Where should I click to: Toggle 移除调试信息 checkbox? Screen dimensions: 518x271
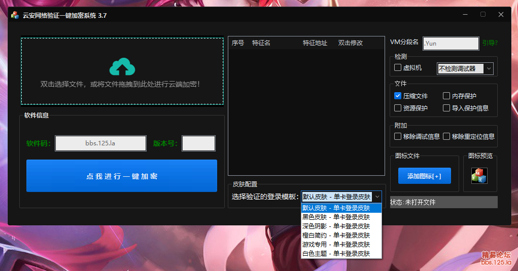[398, 136]
